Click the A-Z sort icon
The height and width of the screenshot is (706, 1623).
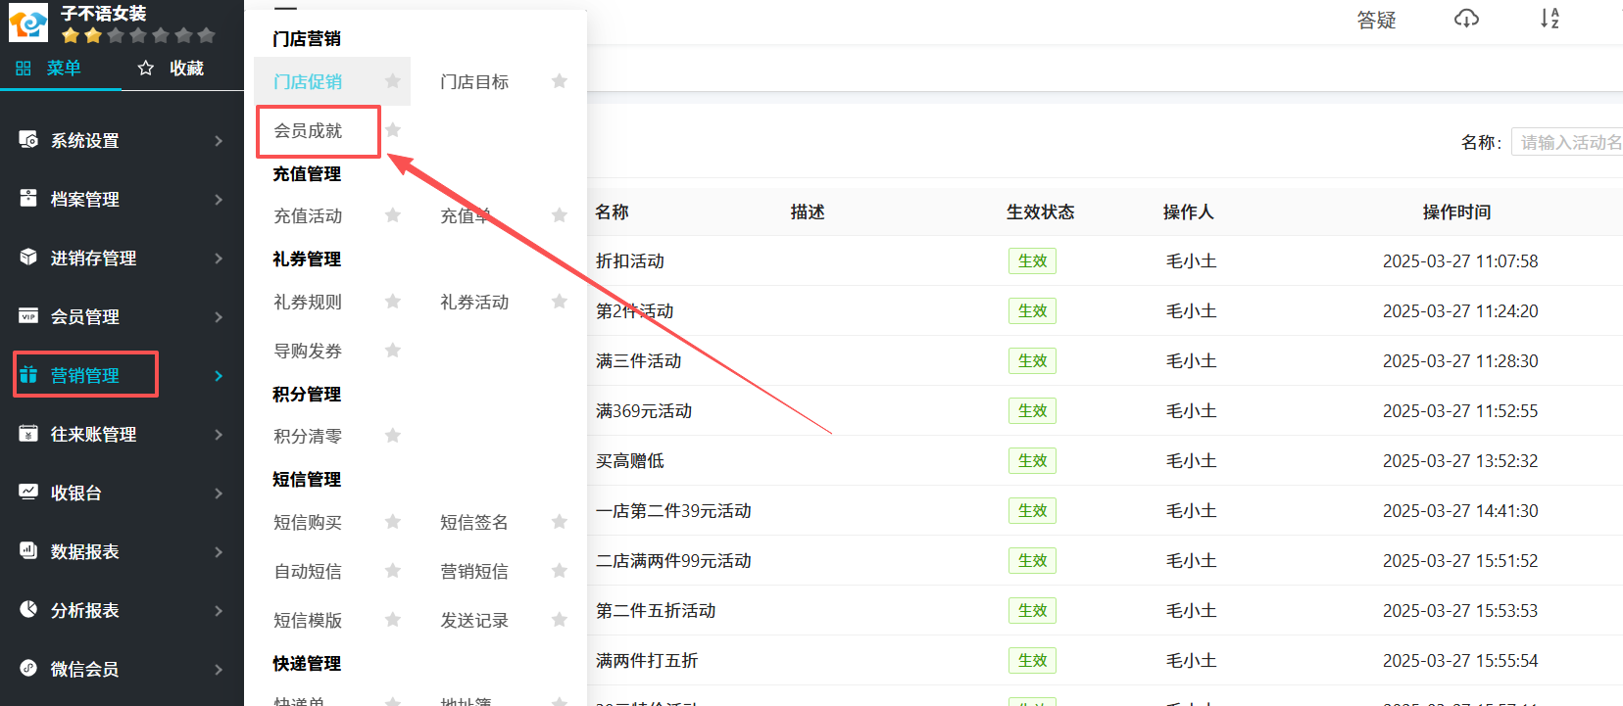pyautogui.click(x=1549, y=19)
